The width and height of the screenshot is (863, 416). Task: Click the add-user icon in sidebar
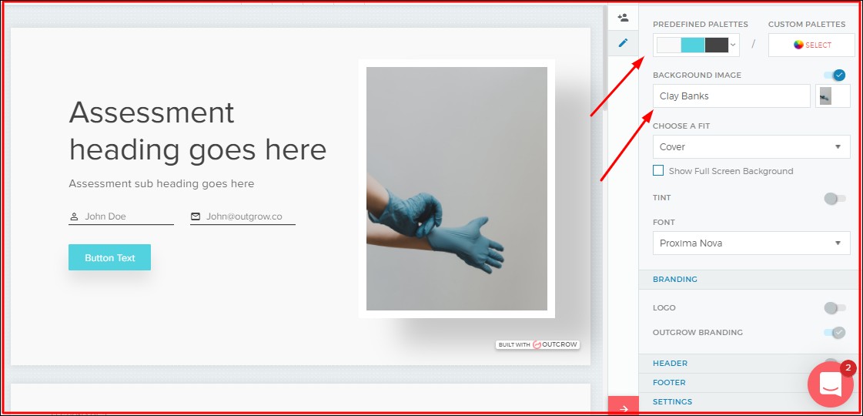point(623,18)
